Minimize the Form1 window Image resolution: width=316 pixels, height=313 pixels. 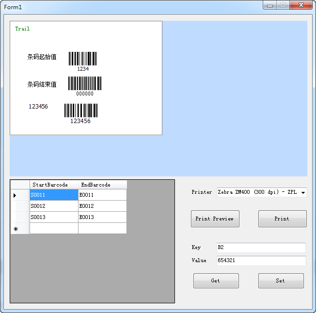coord(270,5)
